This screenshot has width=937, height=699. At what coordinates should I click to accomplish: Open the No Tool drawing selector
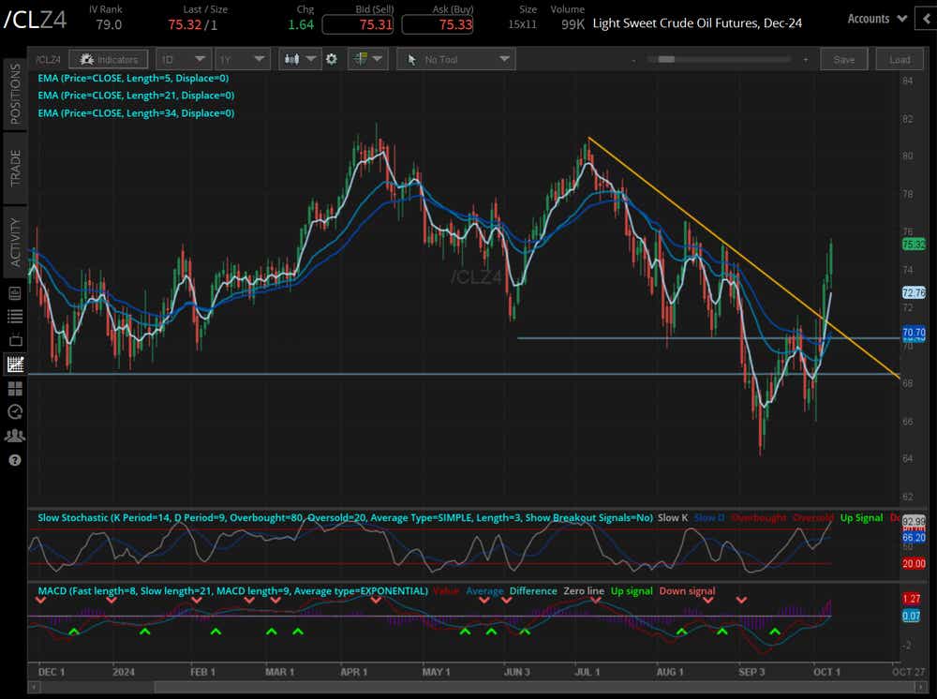tap(455, 59)
